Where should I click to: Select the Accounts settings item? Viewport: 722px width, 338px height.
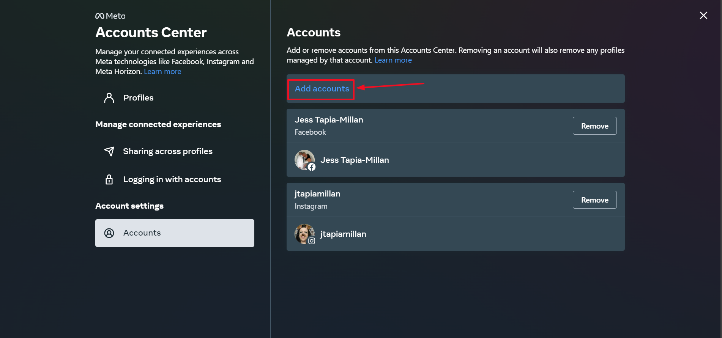coord(175,233)
